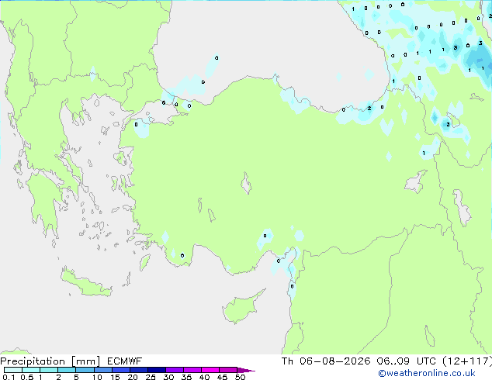Select the 1–2 mm legend color
This screenshot has width=492, height=380.
[x=49, y=370]
